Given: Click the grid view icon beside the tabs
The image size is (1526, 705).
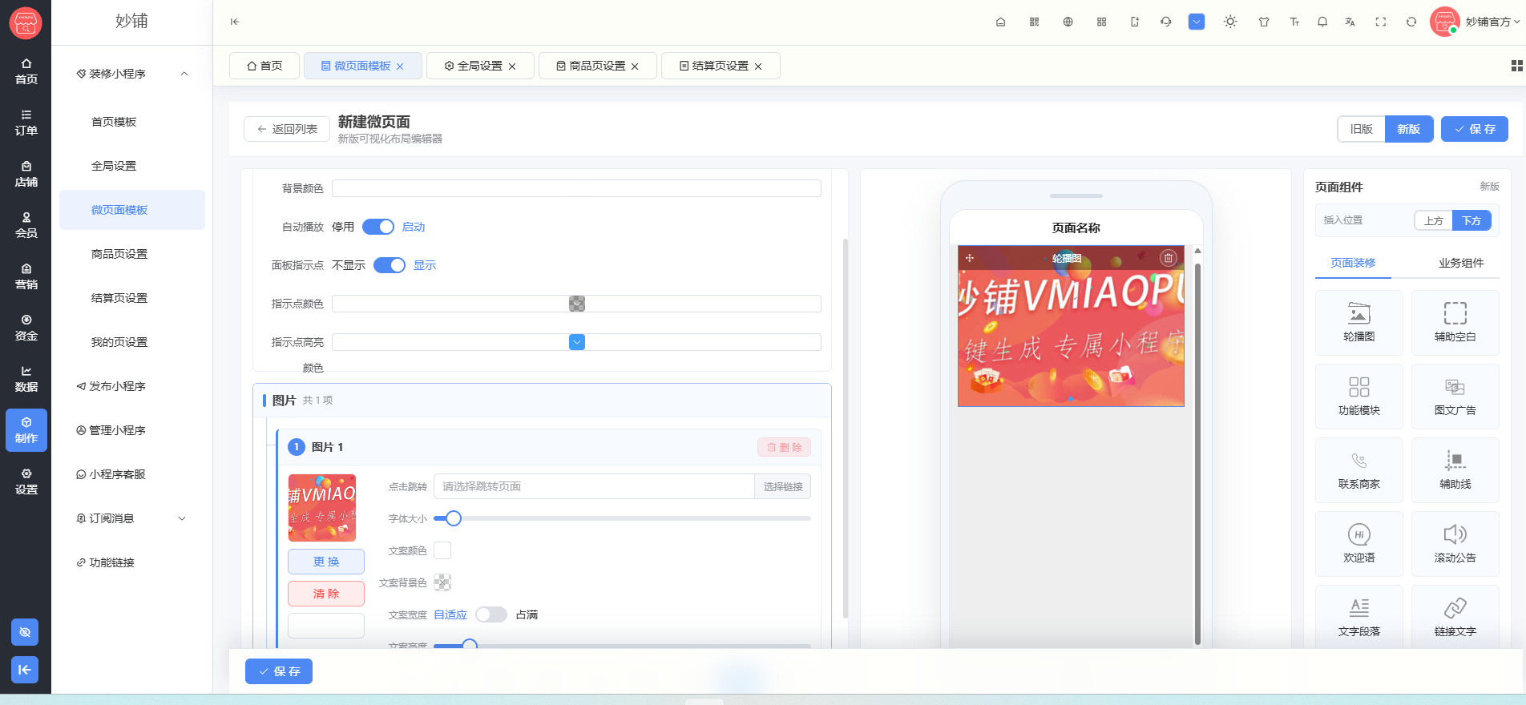Looking at the screenshot, I should coord(1516,66).
